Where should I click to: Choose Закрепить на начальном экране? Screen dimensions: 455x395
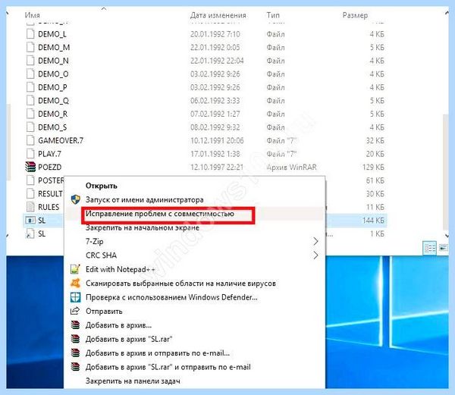(x=143, y=227)
